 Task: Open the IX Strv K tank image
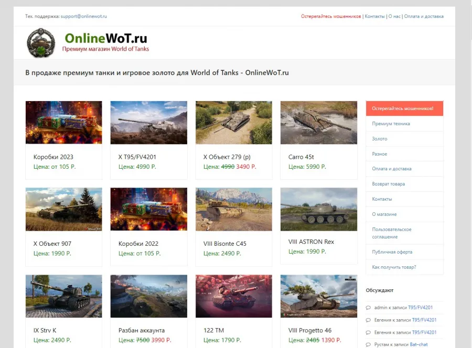(x=64, y=296)
